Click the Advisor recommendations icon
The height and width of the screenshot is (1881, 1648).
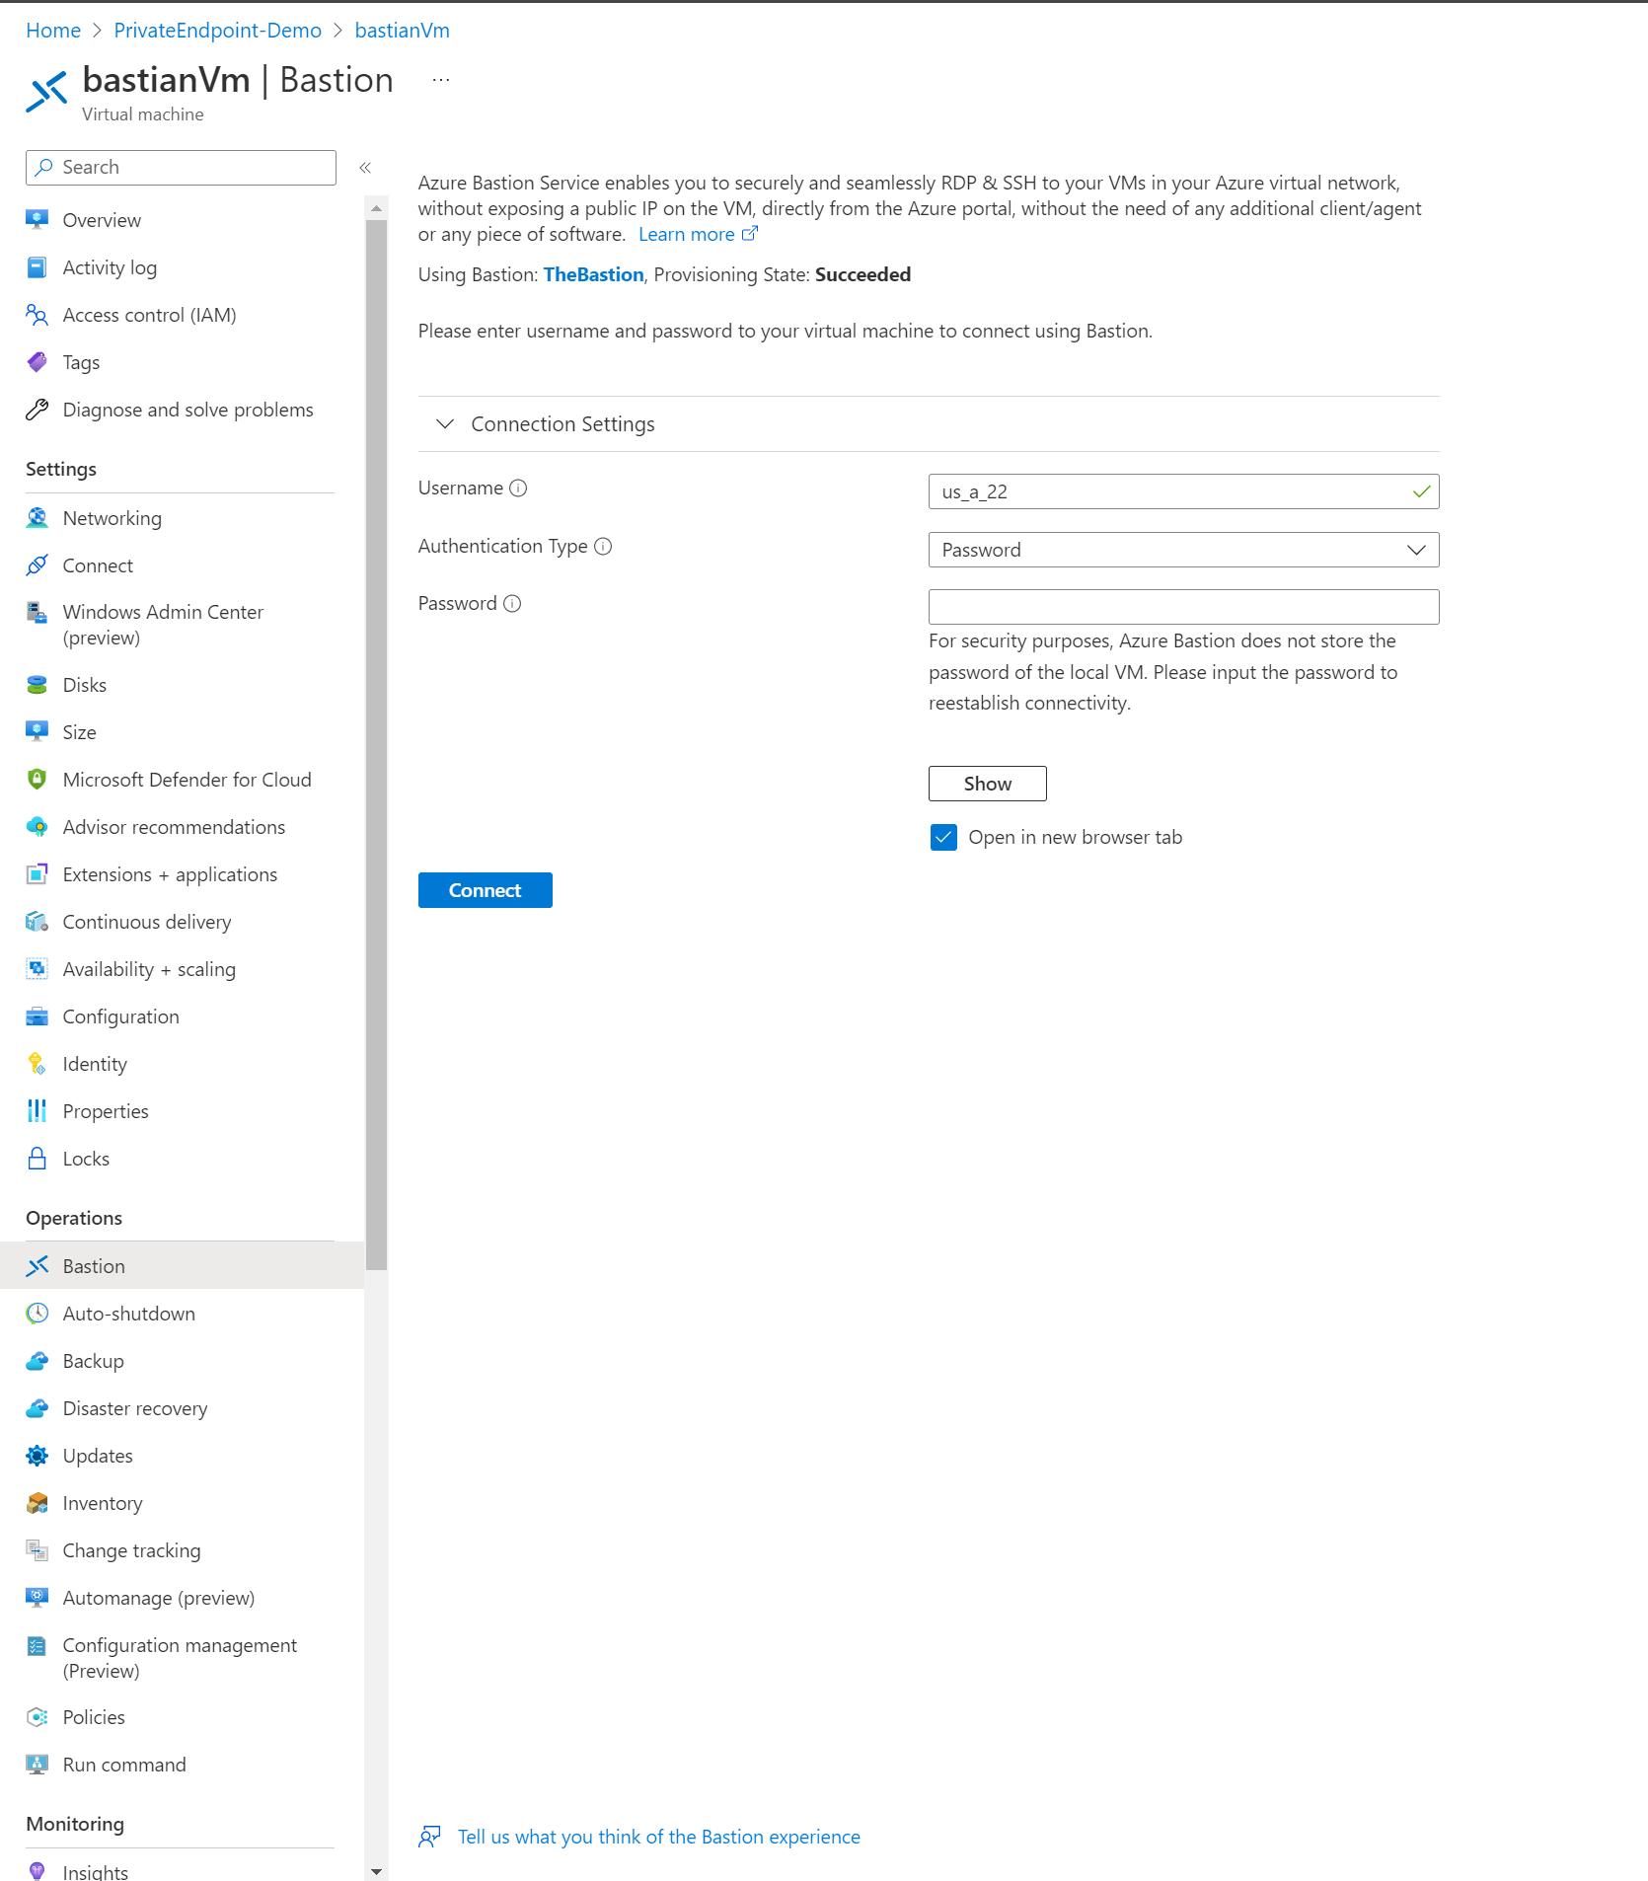click(x=37, y=827)
